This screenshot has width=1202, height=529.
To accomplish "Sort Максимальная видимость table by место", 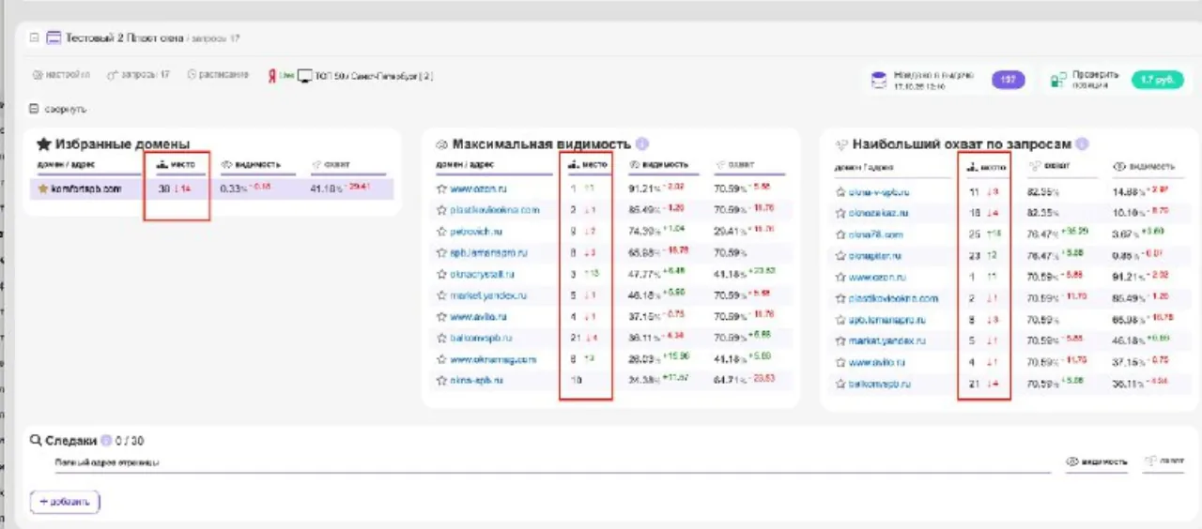I will tap(588, 164).
